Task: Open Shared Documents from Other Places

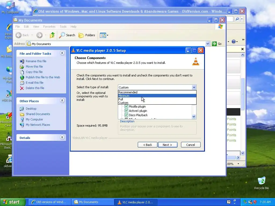Action: [38, 114]
